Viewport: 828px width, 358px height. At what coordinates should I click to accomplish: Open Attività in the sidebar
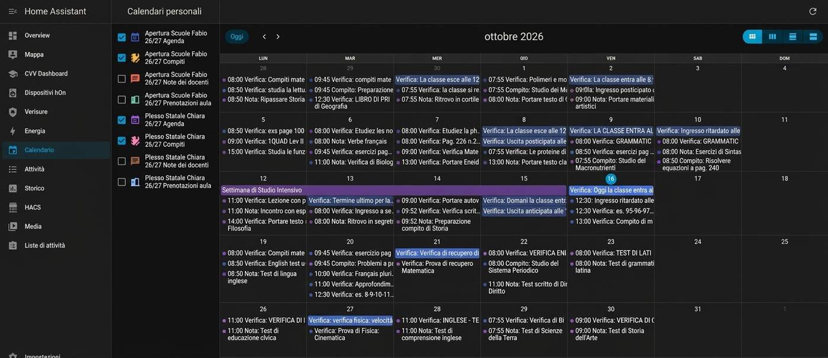56,169
